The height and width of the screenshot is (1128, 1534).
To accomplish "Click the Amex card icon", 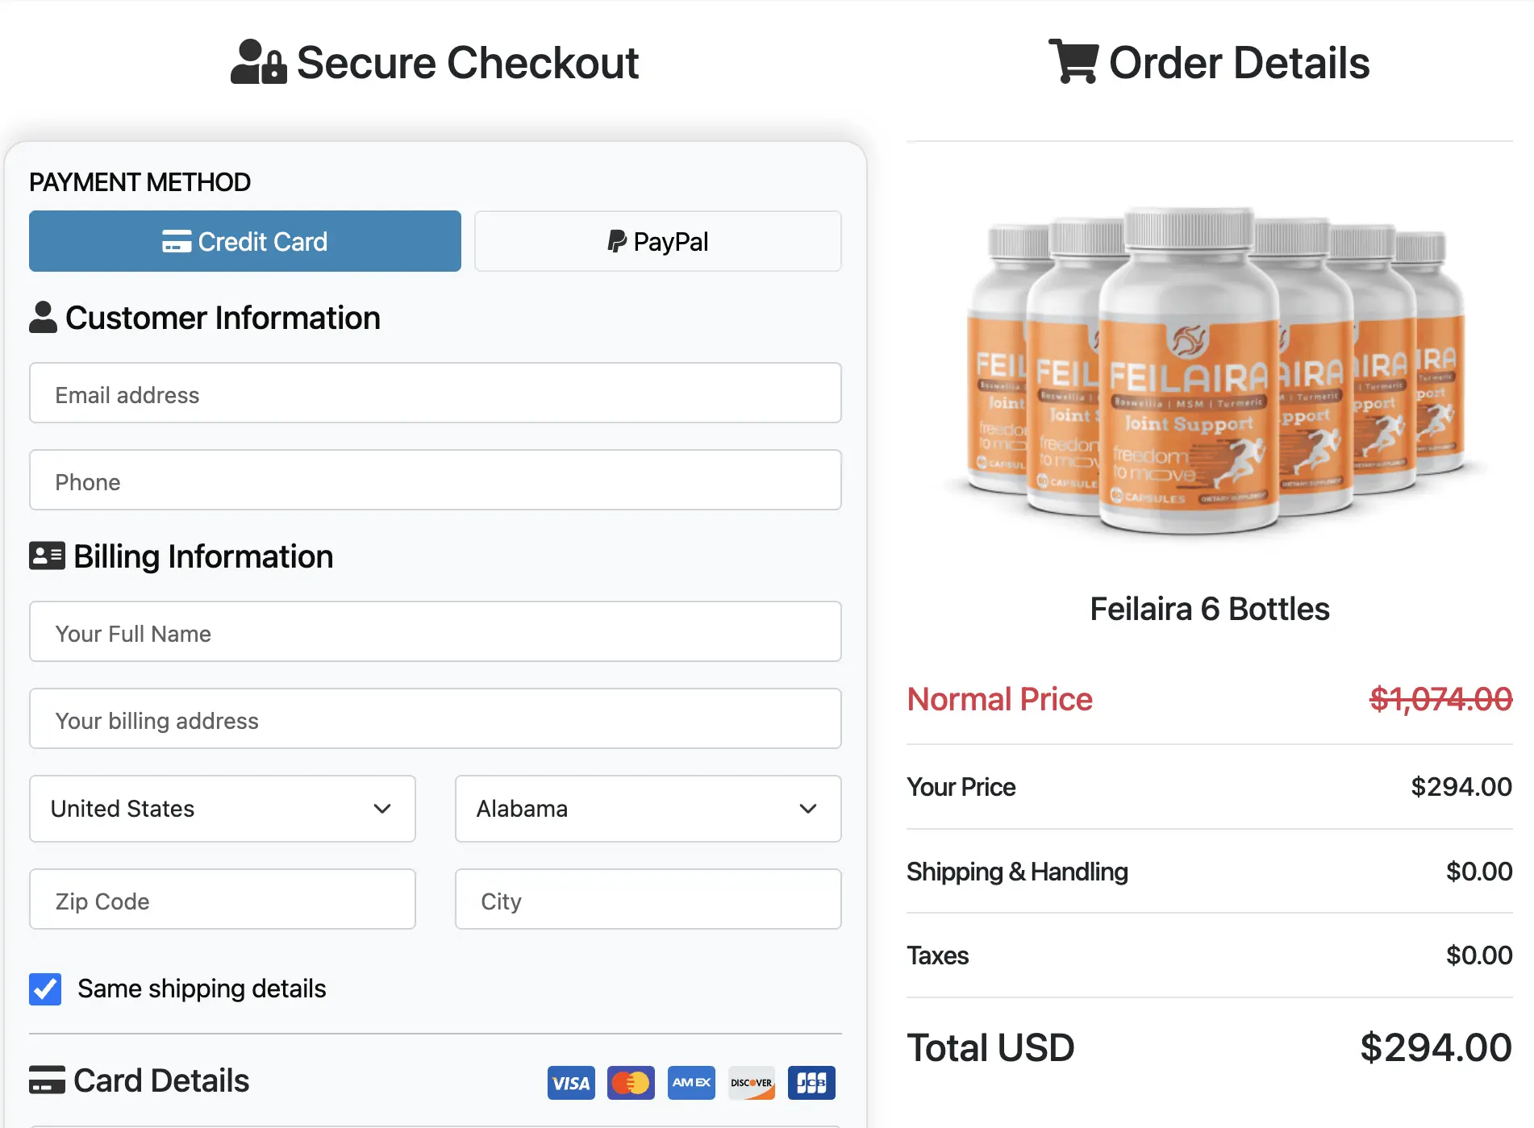I will coord(691,1083).
